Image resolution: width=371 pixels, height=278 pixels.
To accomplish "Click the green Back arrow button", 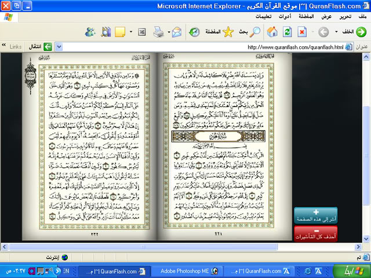I will [361, 32].
